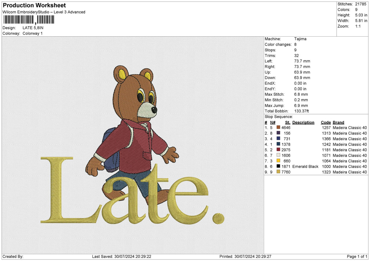
Task: Click the 'Created By:' footer label
Action: tap(13, 257)
